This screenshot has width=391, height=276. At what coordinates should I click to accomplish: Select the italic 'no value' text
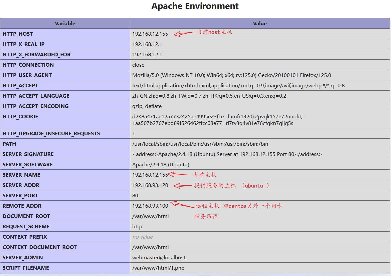click(143, 237)
